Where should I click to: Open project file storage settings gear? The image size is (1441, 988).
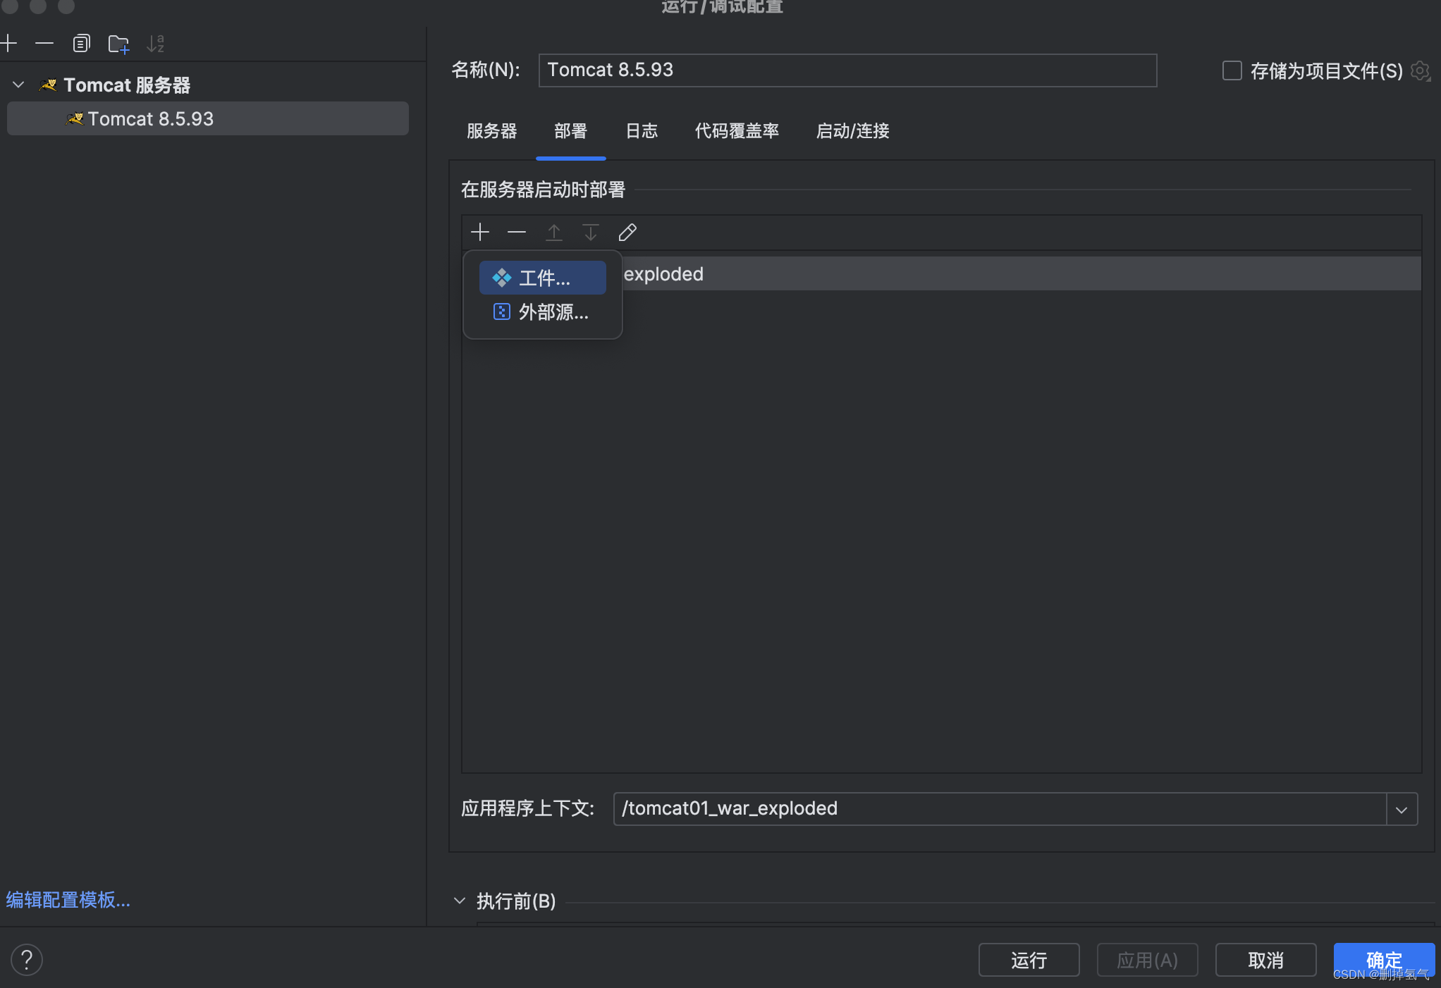click(1421, 70)
